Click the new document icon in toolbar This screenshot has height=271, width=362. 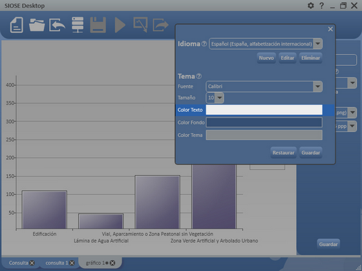tap(17, 25)
